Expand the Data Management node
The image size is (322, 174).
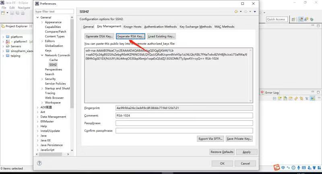[37, 117]
